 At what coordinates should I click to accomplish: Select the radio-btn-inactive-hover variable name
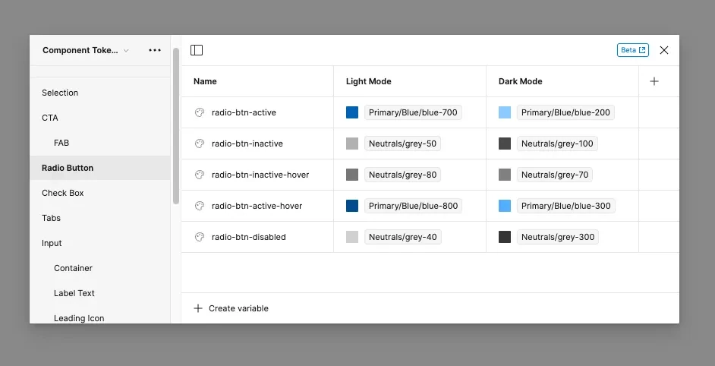point(260,175)
